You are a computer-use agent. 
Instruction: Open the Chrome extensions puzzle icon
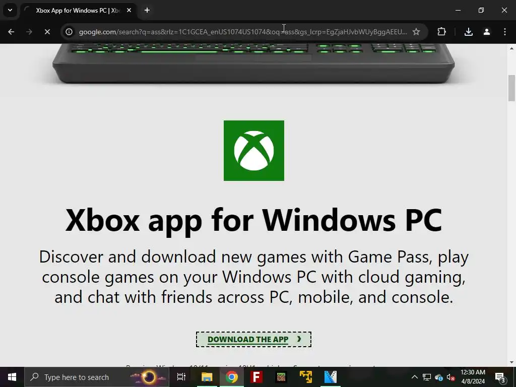click(x=441, y=32)
